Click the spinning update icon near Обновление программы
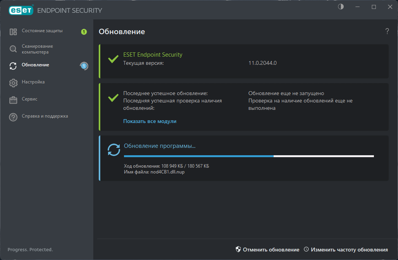398x260 pixels. coord(113,149)
